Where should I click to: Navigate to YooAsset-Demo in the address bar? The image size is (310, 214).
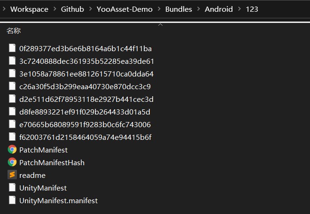[124, 9]
